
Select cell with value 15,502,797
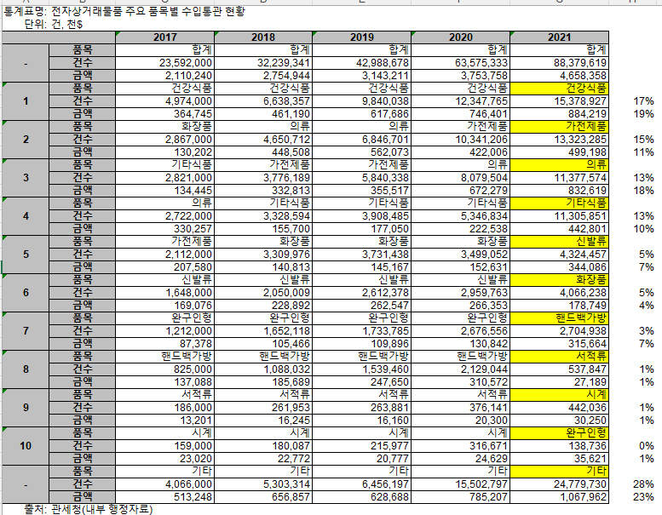[x=461, y=484]
